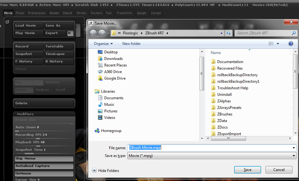Open the address bar history dropdown

[221, 33]
